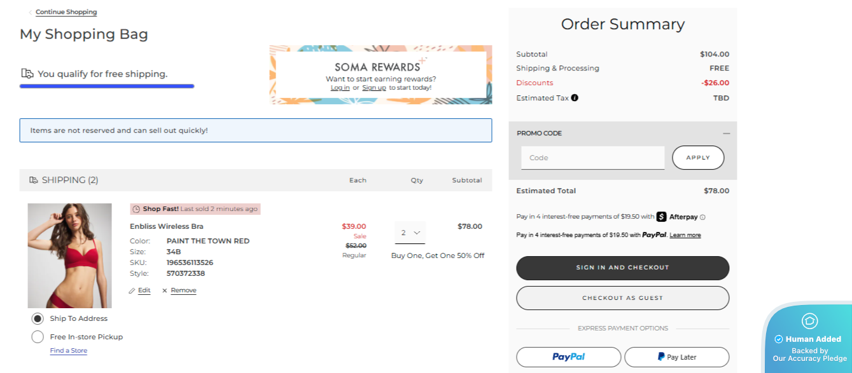Select Free In-store Pickup radio option
This screenshot has width=852, height=373.
(x=38, y=337)
